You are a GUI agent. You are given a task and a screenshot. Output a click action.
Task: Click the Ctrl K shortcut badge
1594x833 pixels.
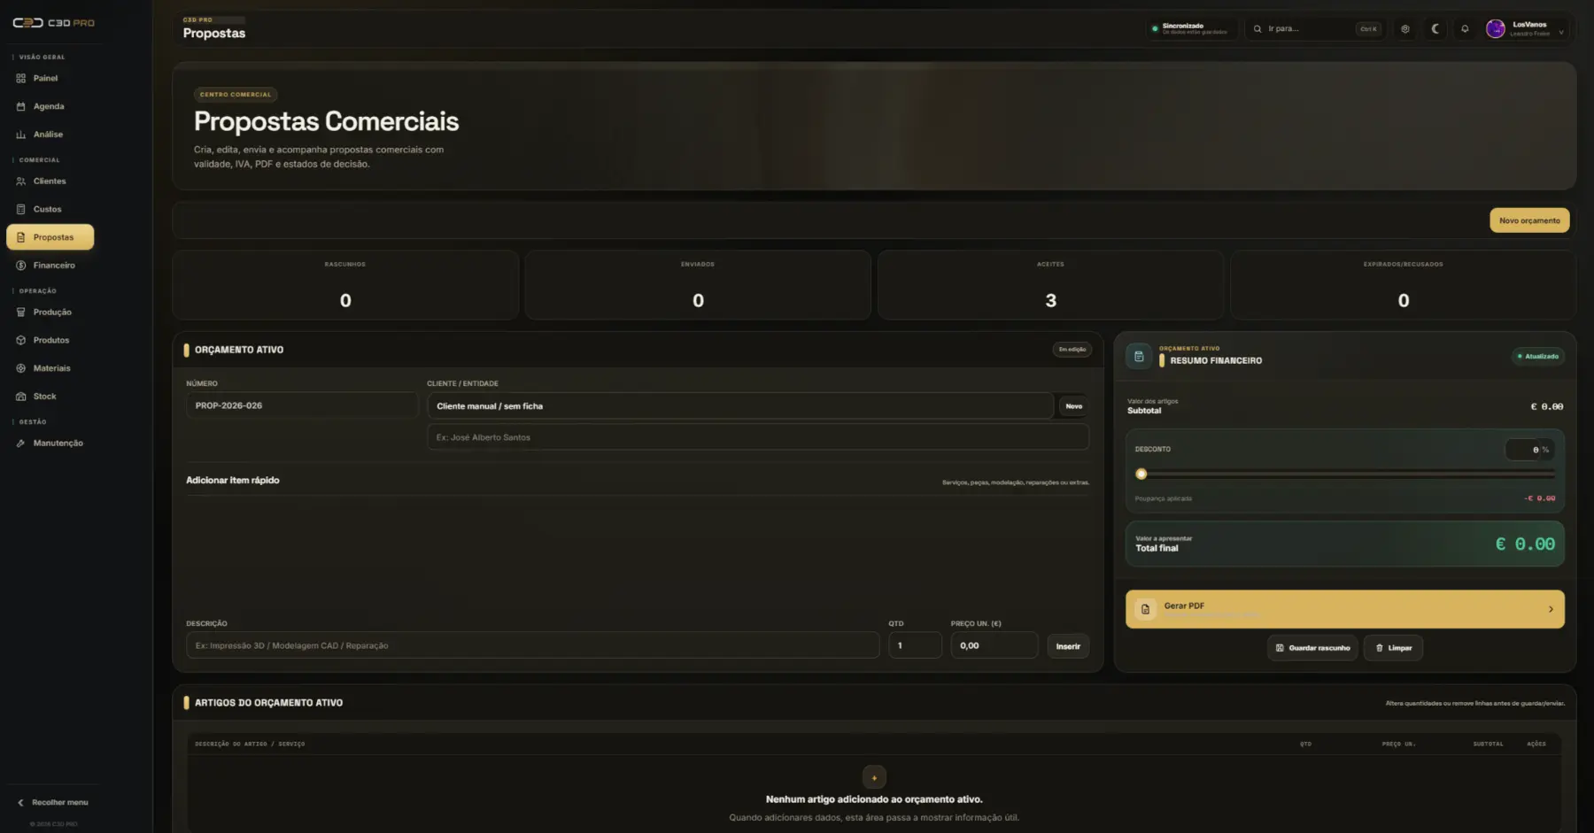pos(1368,29)
